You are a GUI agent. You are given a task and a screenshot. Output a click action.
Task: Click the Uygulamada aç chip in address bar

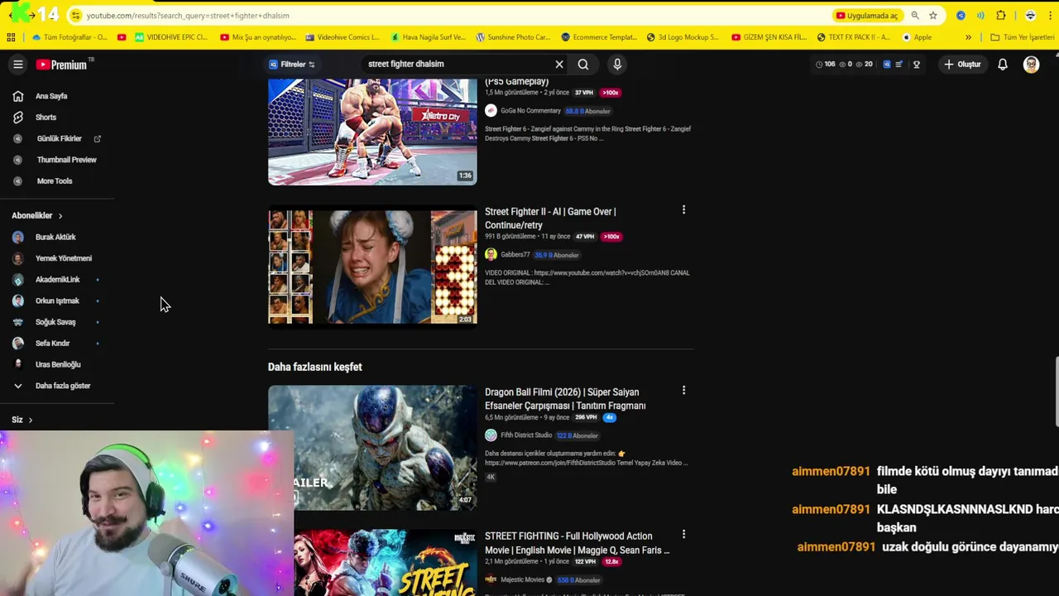pos(867,16)
